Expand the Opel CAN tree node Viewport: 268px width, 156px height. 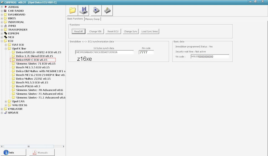(x=6, y=101)
